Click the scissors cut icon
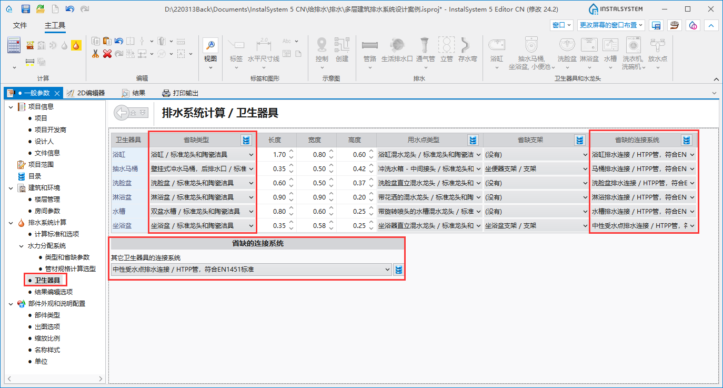The image size is (723, 388). pos(95,53)
